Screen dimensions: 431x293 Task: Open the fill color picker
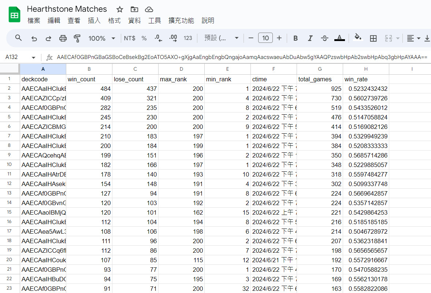pyautogui.click(x=358, y=38)
